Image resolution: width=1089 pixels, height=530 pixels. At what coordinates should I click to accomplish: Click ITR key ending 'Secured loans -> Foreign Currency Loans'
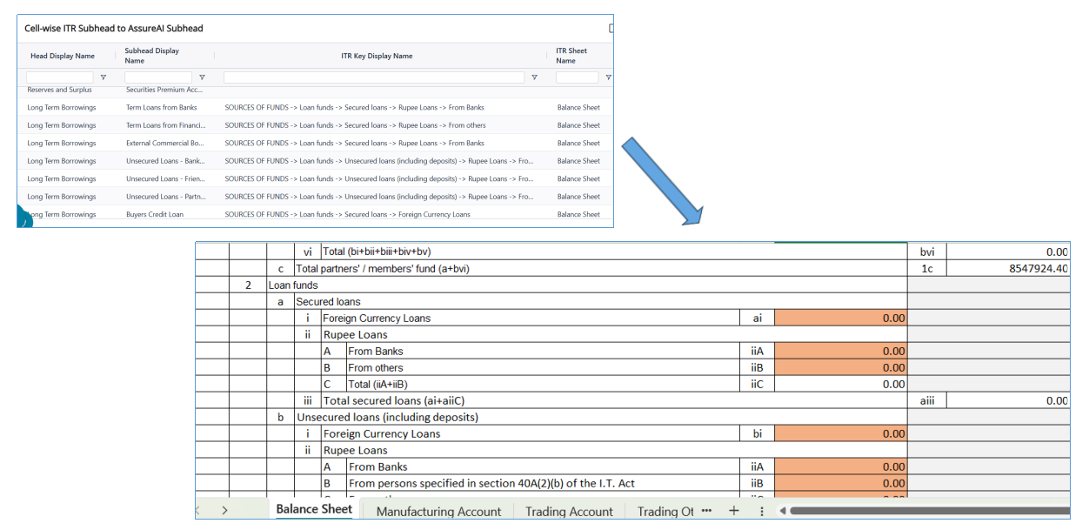(x=347, y=214)
